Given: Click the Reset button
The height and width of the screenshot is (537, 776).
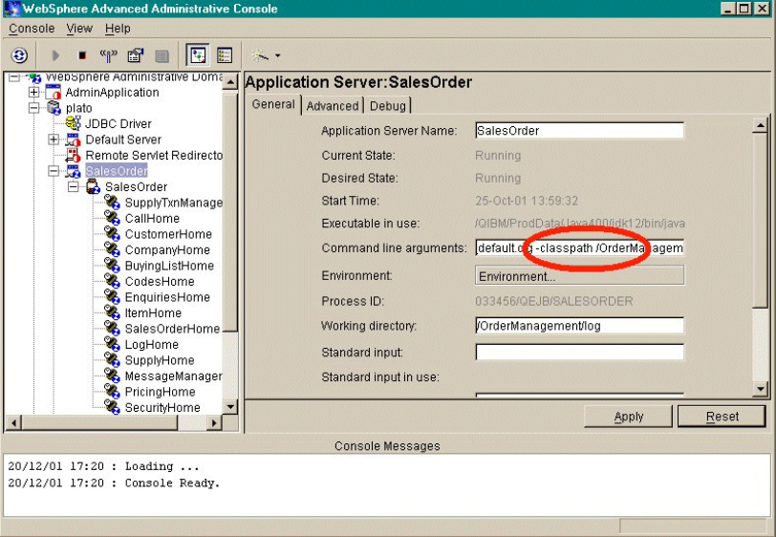Looking at the screenshot, I should (722, 417).
